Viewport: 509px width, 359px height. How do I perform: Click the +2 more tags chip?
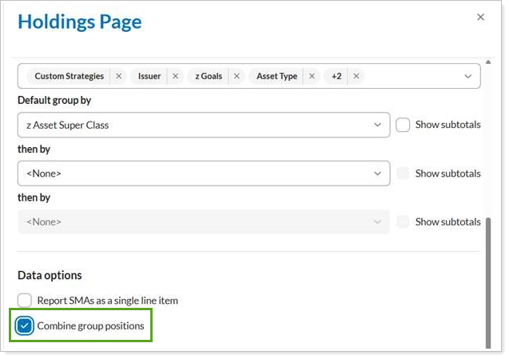(336, 77)
